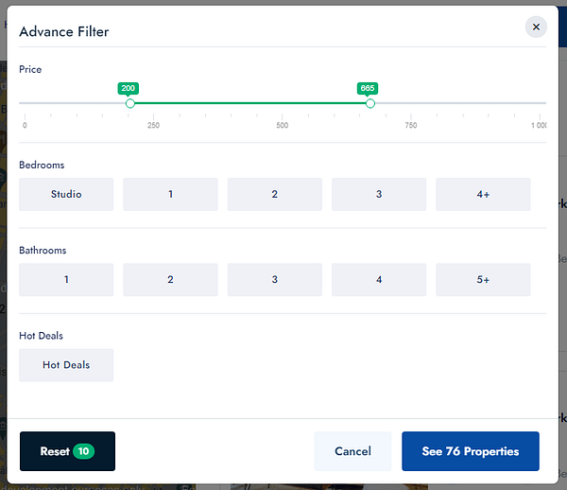Image resolution: width=567 pixels, height=490 pixels.
Task: Select the 2 bedrooms option
Action: [274, 195]
